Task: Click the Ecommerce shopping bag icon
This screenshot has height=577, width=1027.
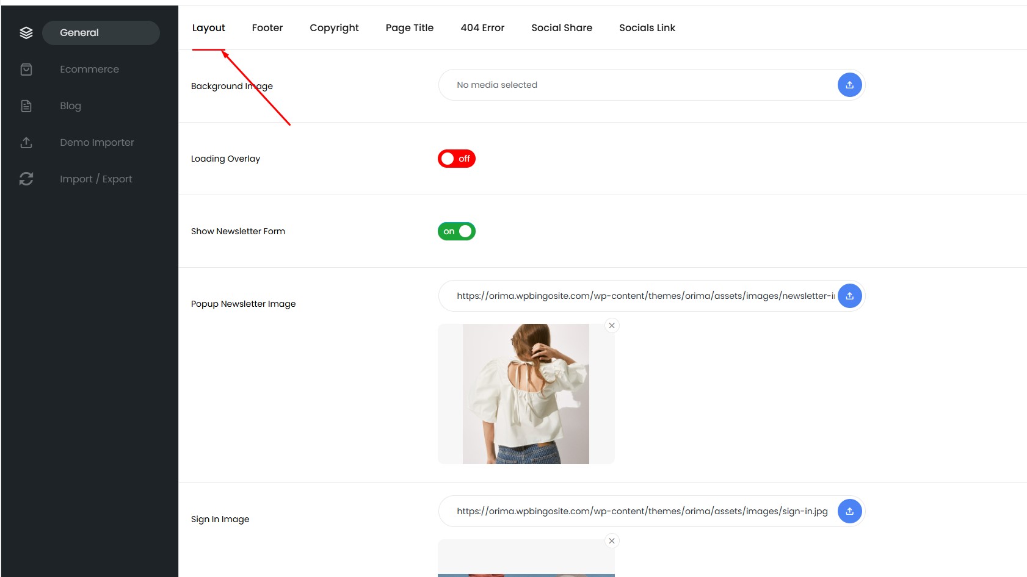Action: click(26, 70)
